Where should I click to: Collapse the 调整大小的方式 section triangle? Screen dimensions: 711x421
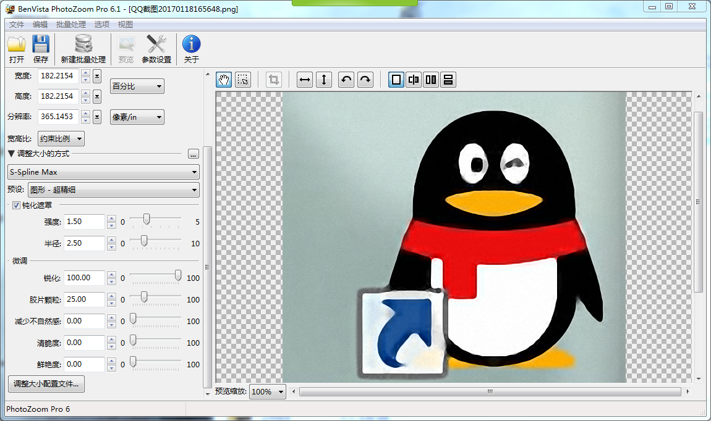pos(11,154)
